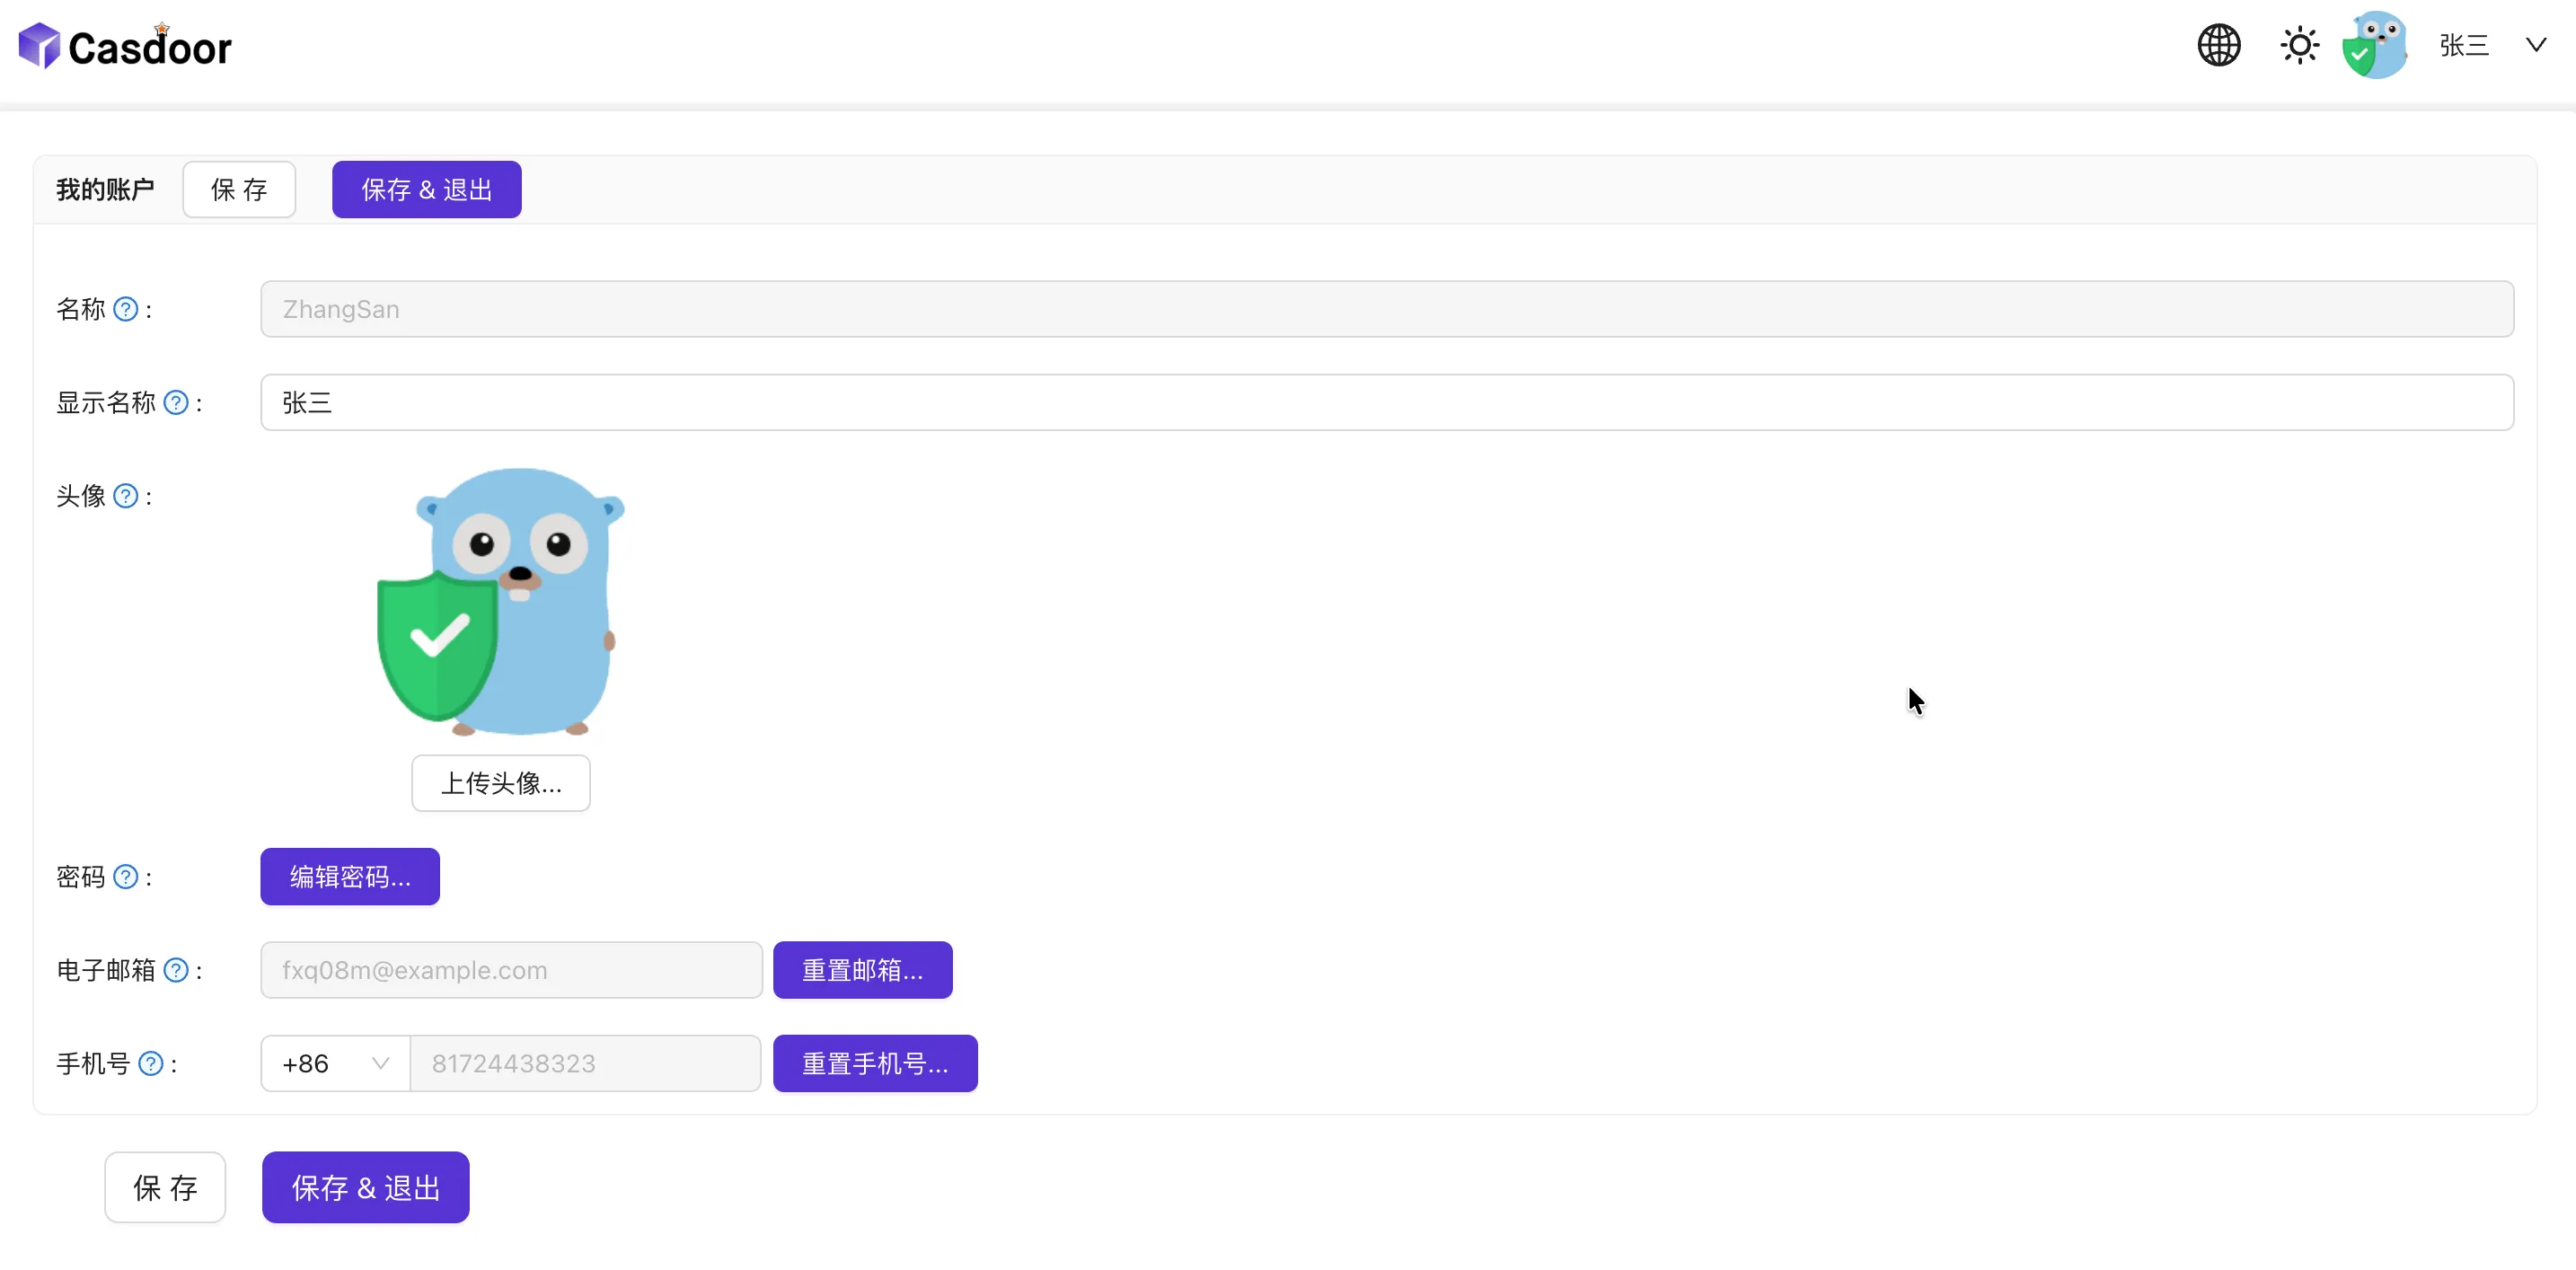Click the 编辑密码 button
This screenshot has width=2576, height=1270.
(350, 877)
